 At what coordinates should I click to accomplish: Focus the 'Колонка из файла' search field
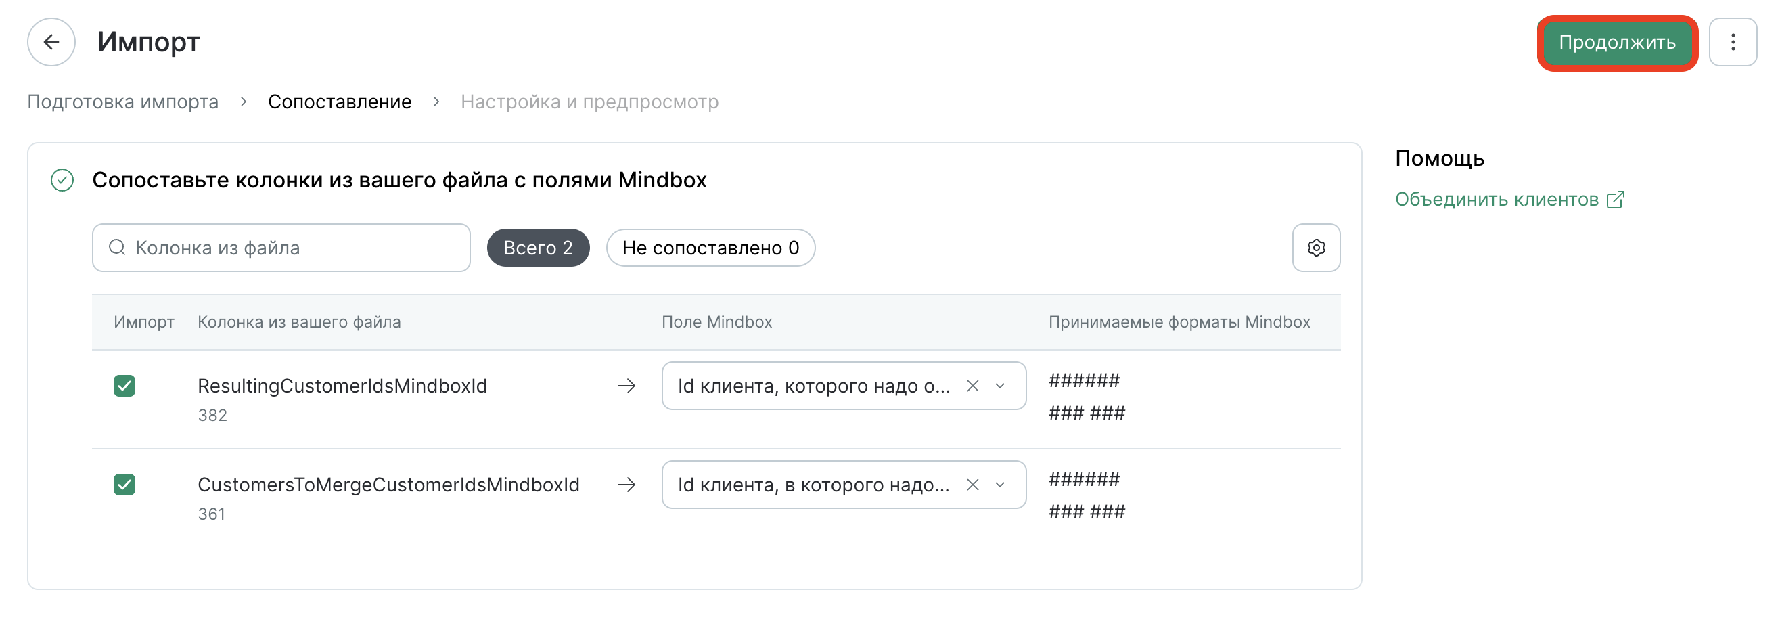pos(281,248)
